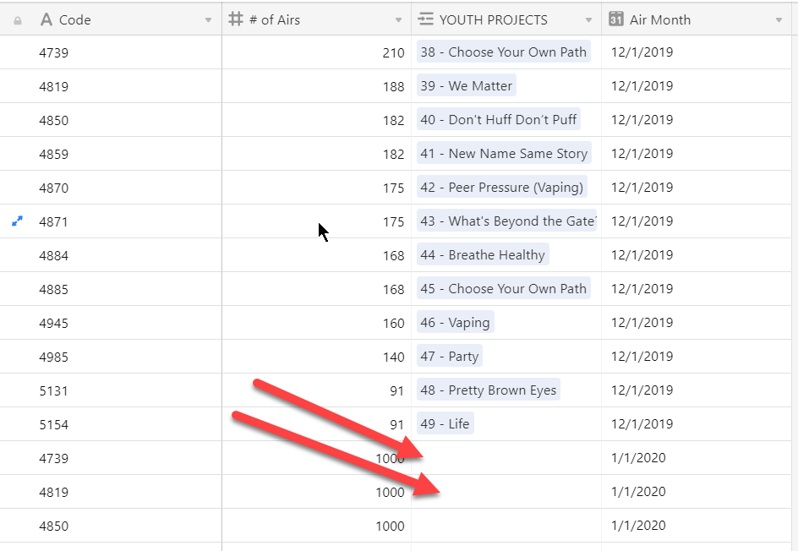Open linked record 44 - Breathe Healthy

[483, 254]
